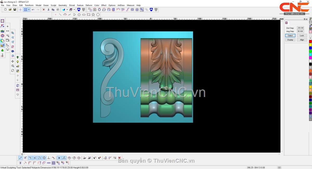Click the scissors cut icon
The width and height of the screenshot is (312, 169).
coord(48,10)
